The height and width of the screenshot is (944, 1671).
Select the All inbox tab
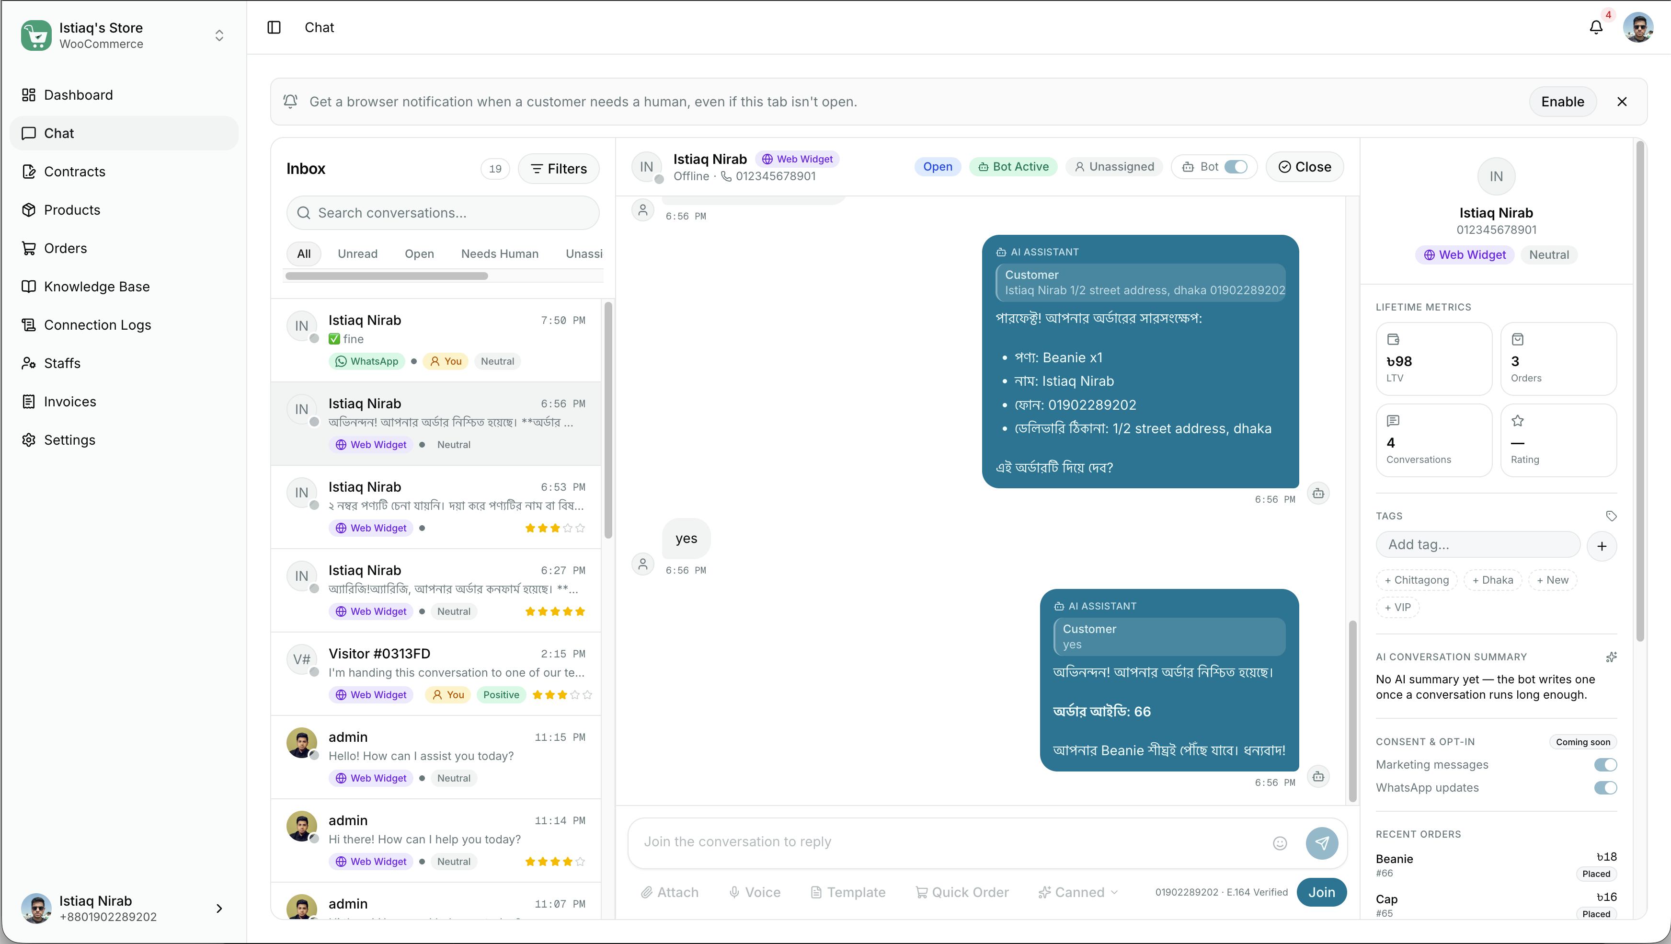pos(304,253)
